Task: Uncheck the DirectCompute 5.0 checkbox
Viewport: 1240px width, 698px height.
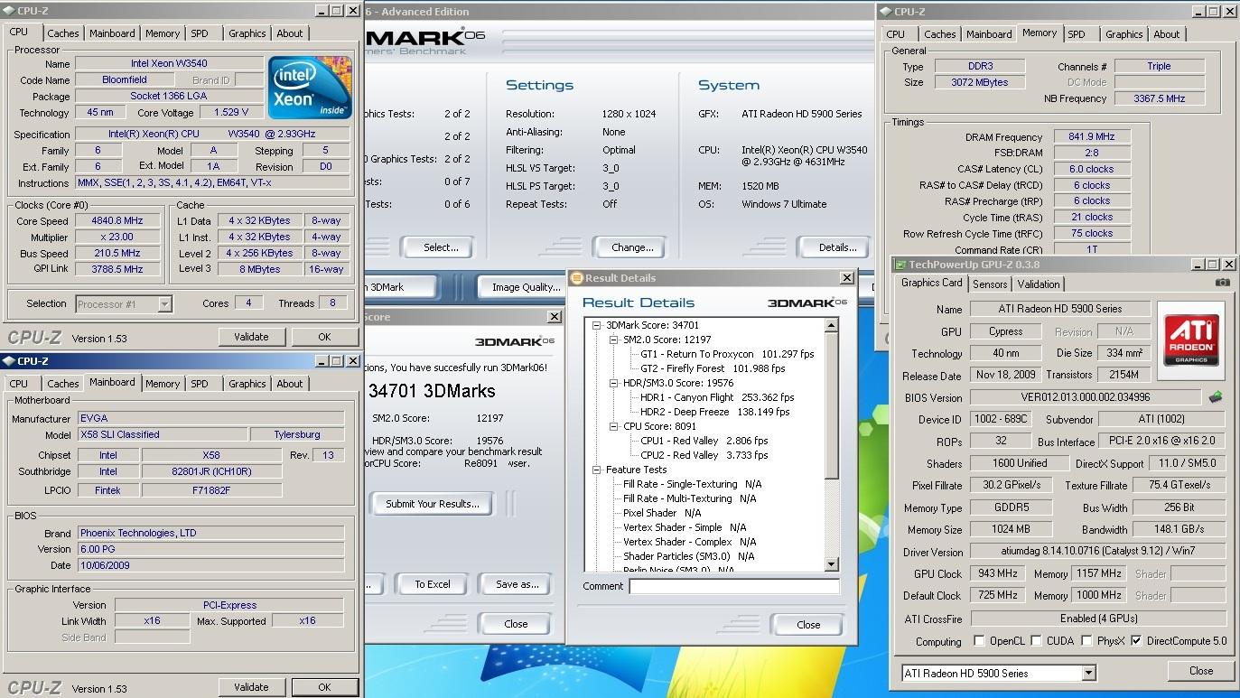Action: 1136,641
